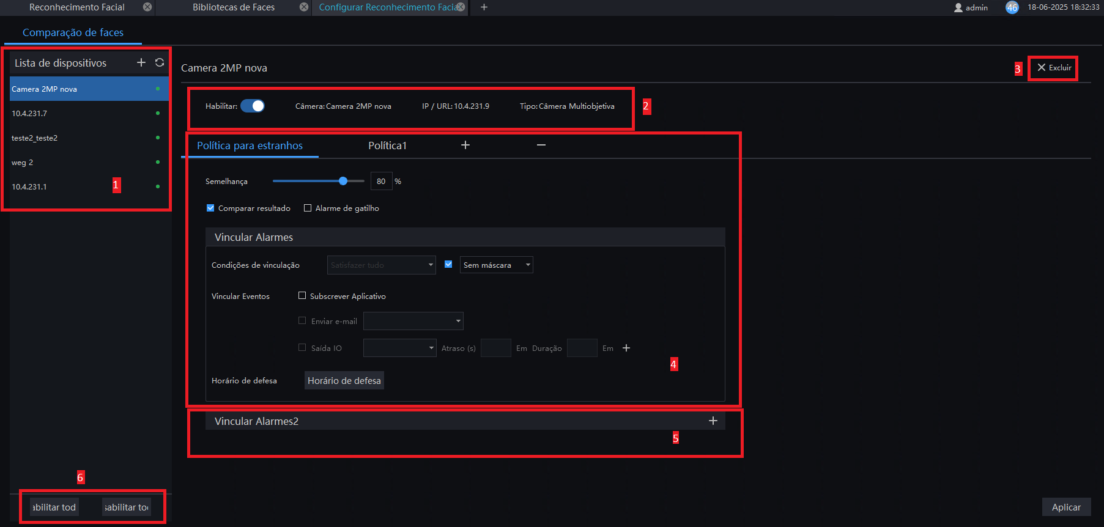Select device 10.4.231.7
The height and width of the screenshot is (527, 1104).
tap(89, 113)
